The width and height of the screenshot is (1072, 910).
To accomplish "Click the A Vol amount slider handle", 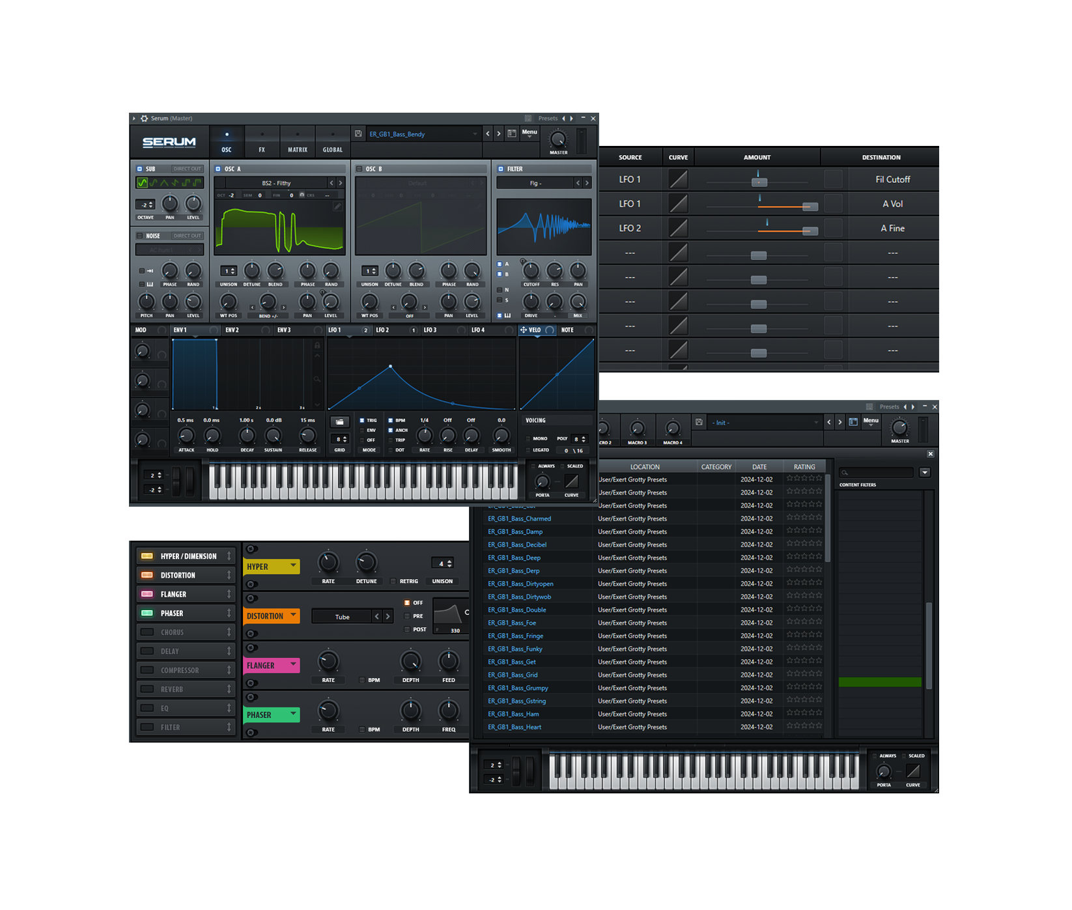I will coord(810,206).
